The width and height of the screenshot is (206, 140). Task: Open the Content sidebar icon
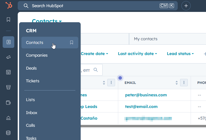[x=8, y=72]
